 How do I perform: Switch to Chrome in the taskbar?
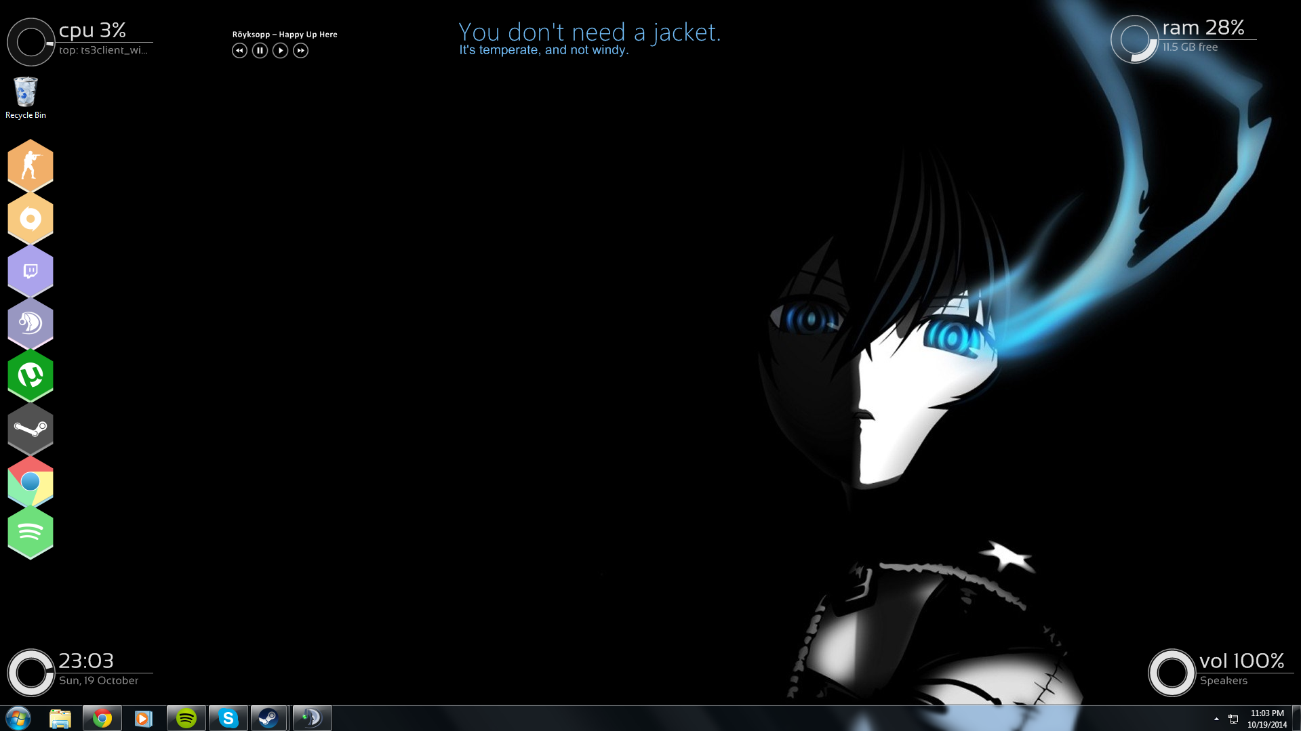click(102, 718)
